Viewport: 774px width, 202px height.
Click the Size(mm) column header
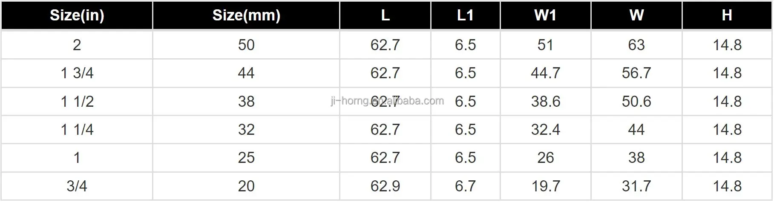246,15
